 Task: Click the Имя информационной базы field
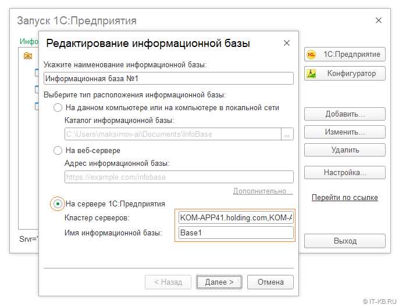(x=236, y=233)
